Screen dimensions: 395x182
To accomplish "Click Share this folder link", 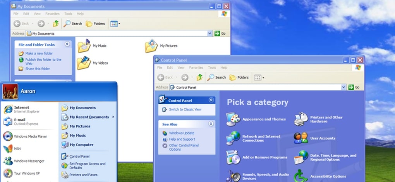I will (x=34, y=69).
